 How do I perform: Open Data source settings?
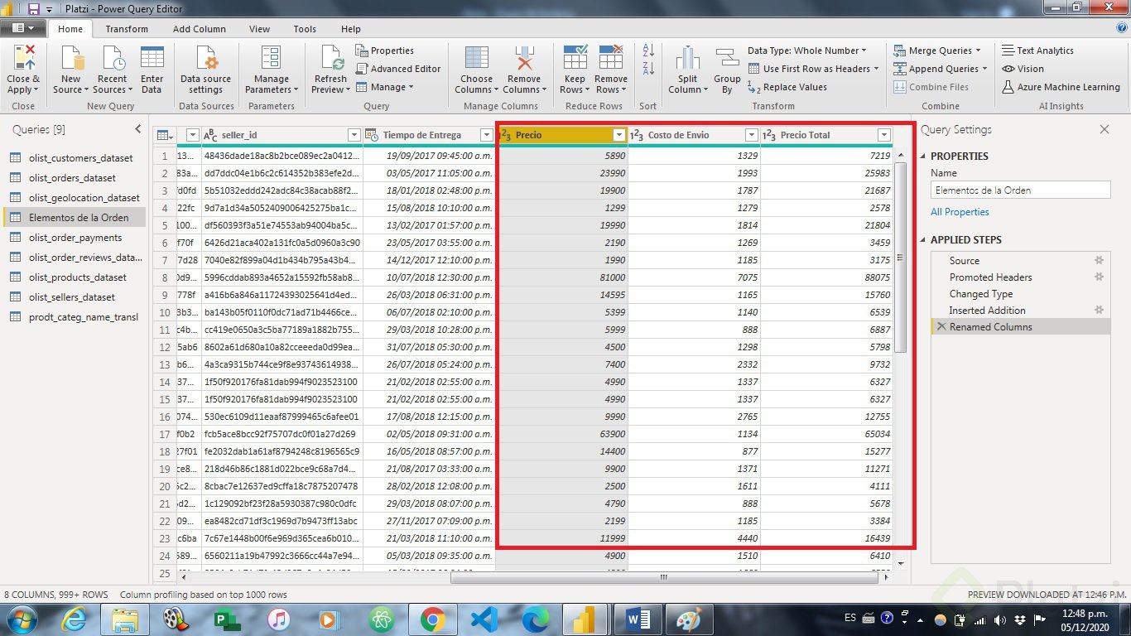pyautogui.click(x=205, y=70)
